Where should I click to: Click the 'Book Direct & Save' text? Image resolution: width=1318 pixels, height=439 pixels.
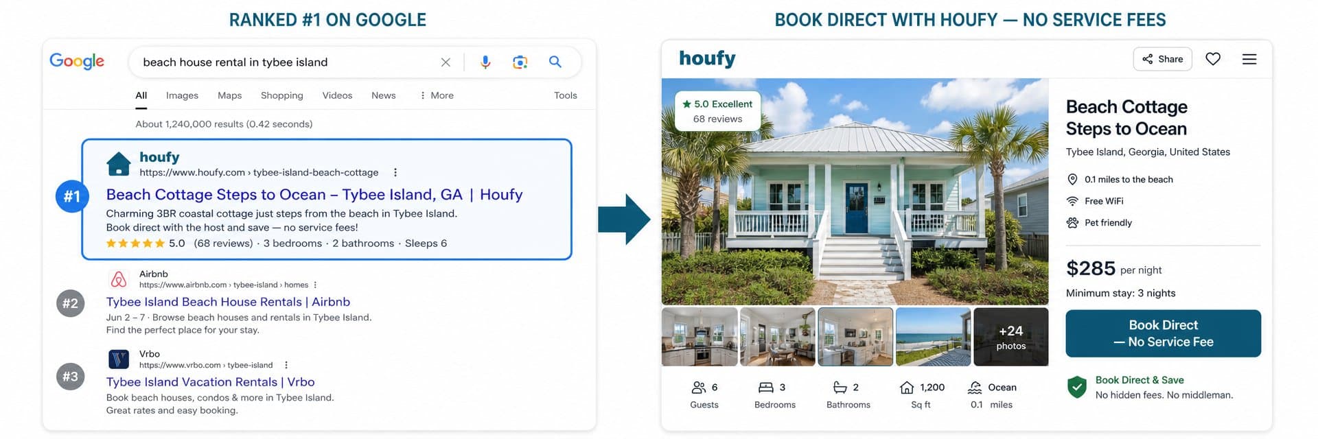click(1140, 380)
